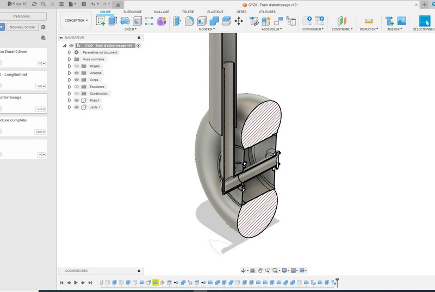
Task: Click the Measure ruler icon under Inspecter
Action: click(369, 21)
